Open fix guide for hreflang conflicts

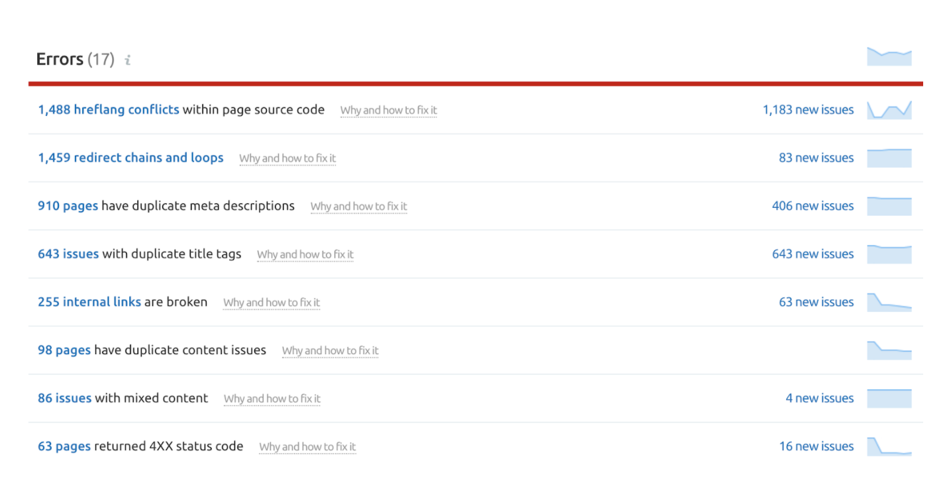pyautogui.click(x=388, y=110)
